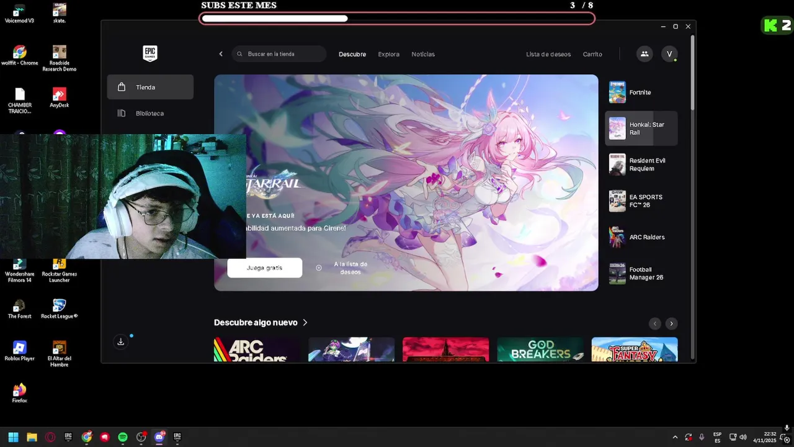Open the skate. desktop shortcut
The width and height of the screenshot is (794, 447).
60,14
